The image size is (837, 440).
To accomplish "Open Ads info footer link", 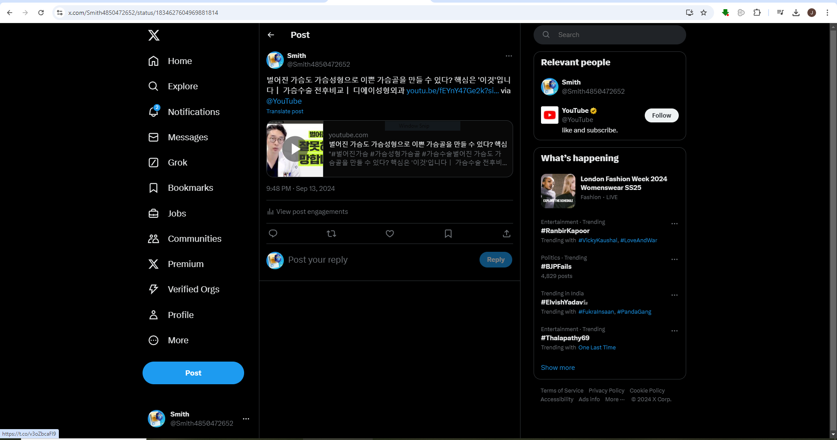I will coord(589,399).
